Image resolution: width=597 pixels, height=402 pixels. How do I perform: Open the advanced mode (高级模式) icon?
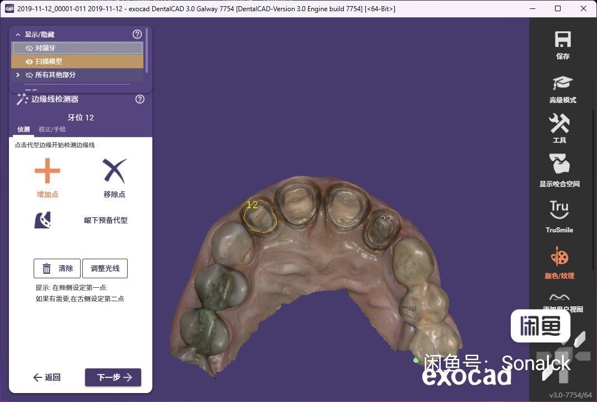pyautogui.click(x=562, y=83)
